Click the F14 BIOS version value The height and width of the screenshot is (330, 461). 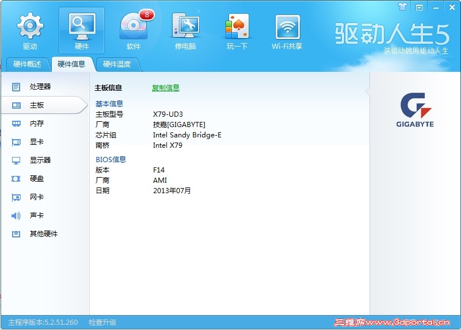tap(159, 170)
